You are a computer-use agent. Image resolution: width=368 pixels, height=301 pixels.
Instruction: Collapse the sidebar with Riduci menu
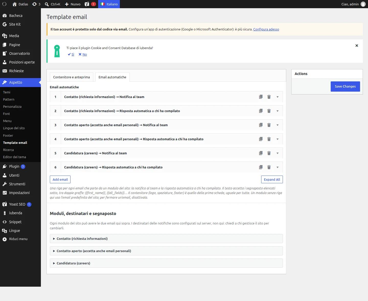(18, 239)
